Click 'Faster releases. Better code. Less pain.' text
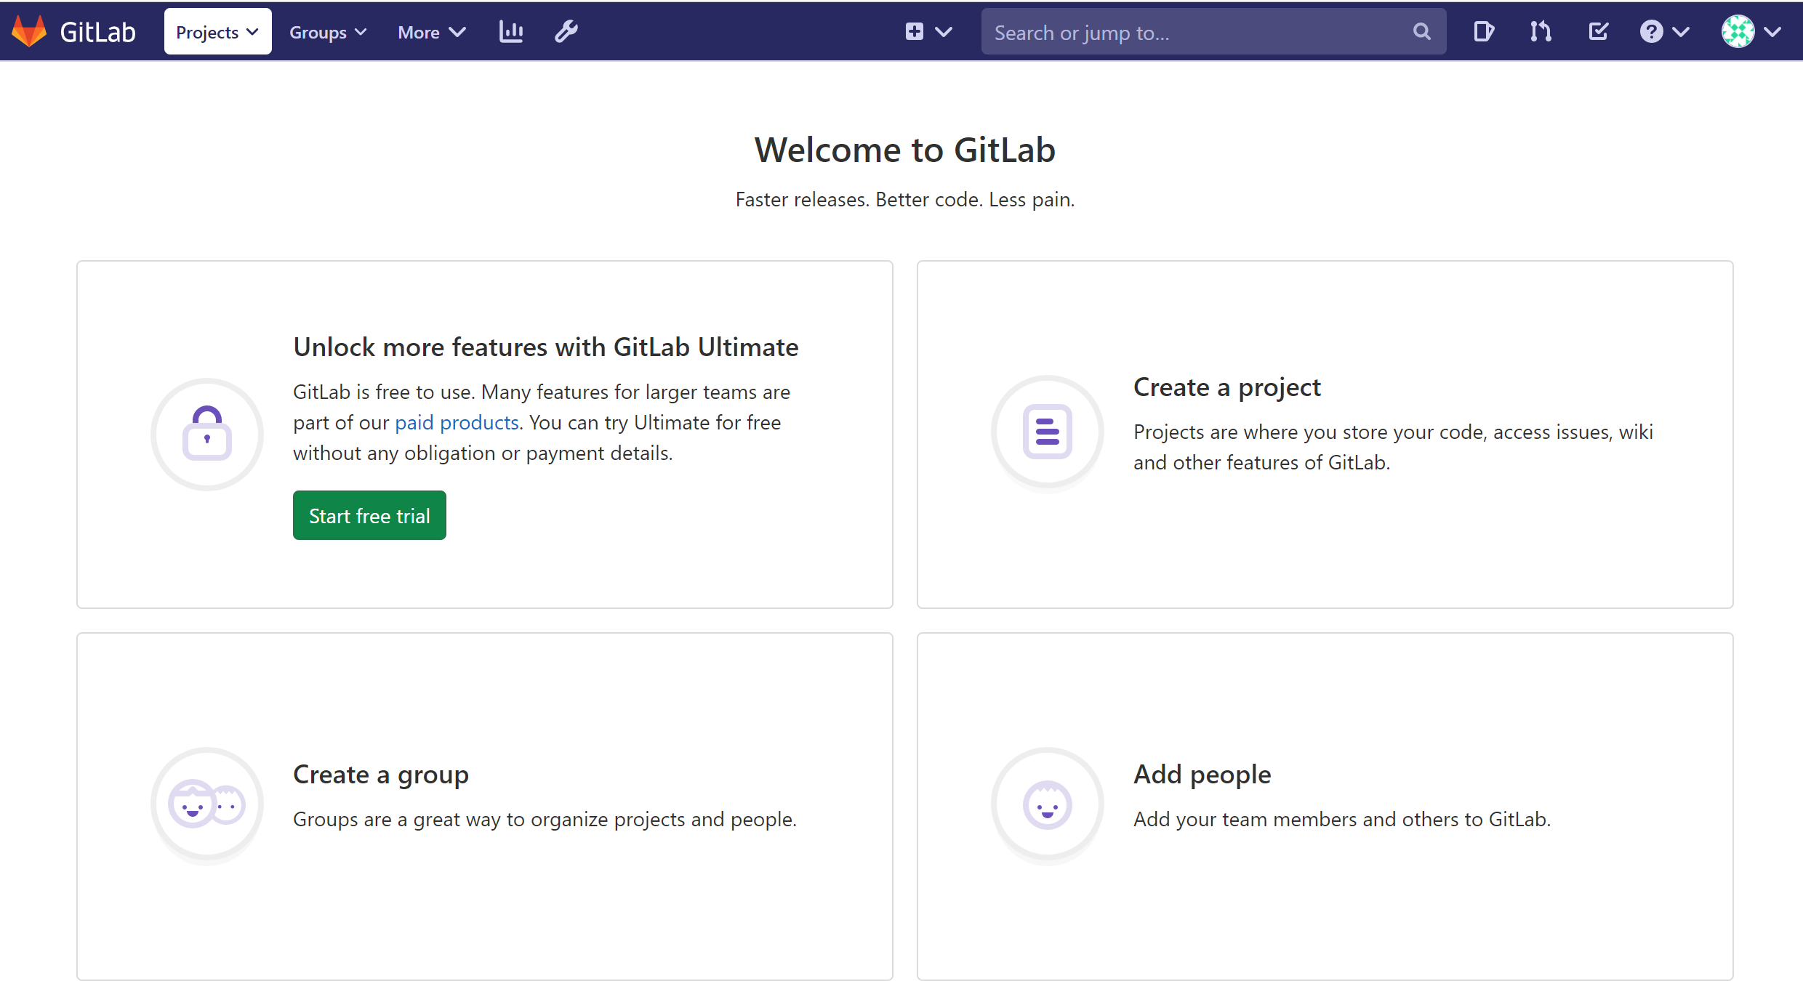Viewport: 1803px width, 981px height. (904, 200)
